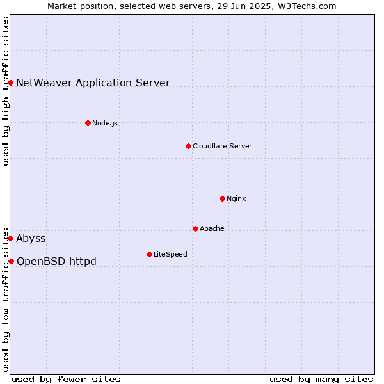Click the 'used by high traffic sites' axis label
The height and width of the screenshot is (384, 384).
[x=6, y=91]
